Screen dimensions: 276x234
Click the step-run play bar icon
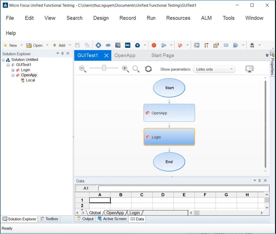point(236,45)
